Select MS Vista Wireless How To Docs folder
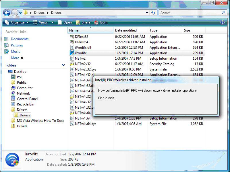The image size is (230, 172). tap(40, 121)
